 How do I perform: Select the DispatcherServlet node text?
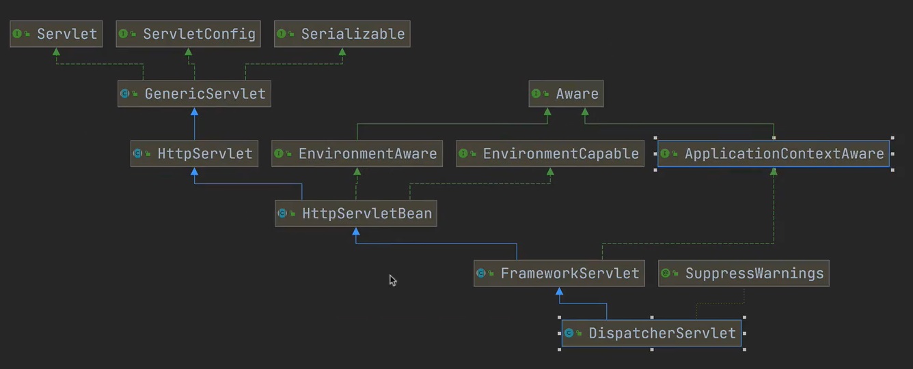point(662,334)
